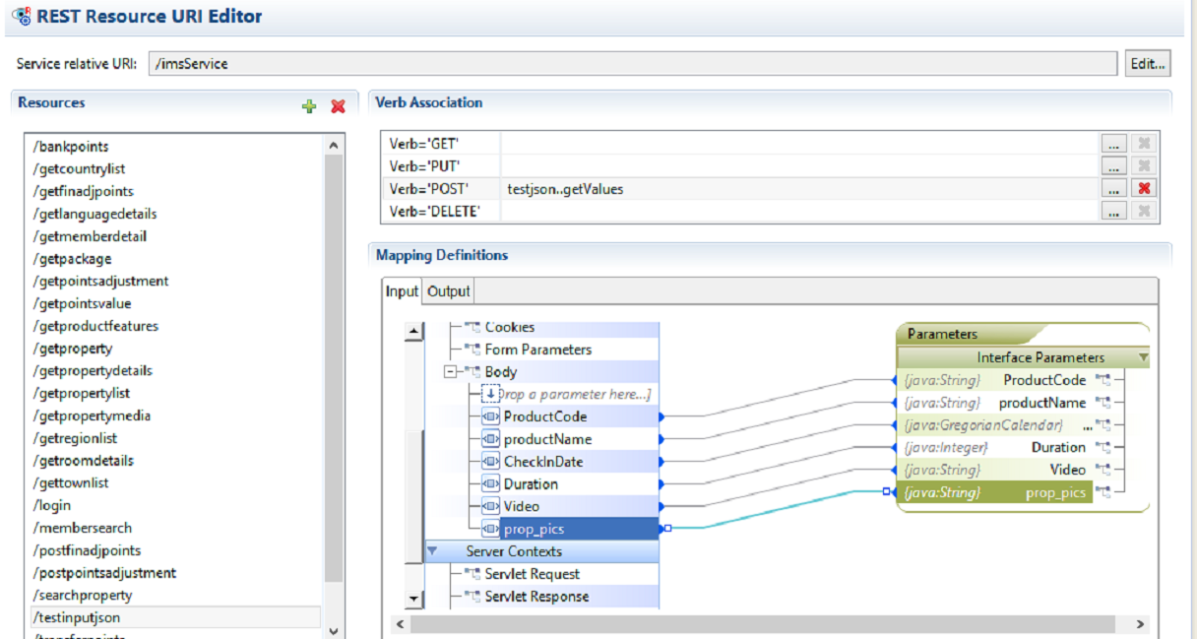This screenshot has width=1197, height=639.
Task: Select the /login resource in list
Action: pos(52,505)
